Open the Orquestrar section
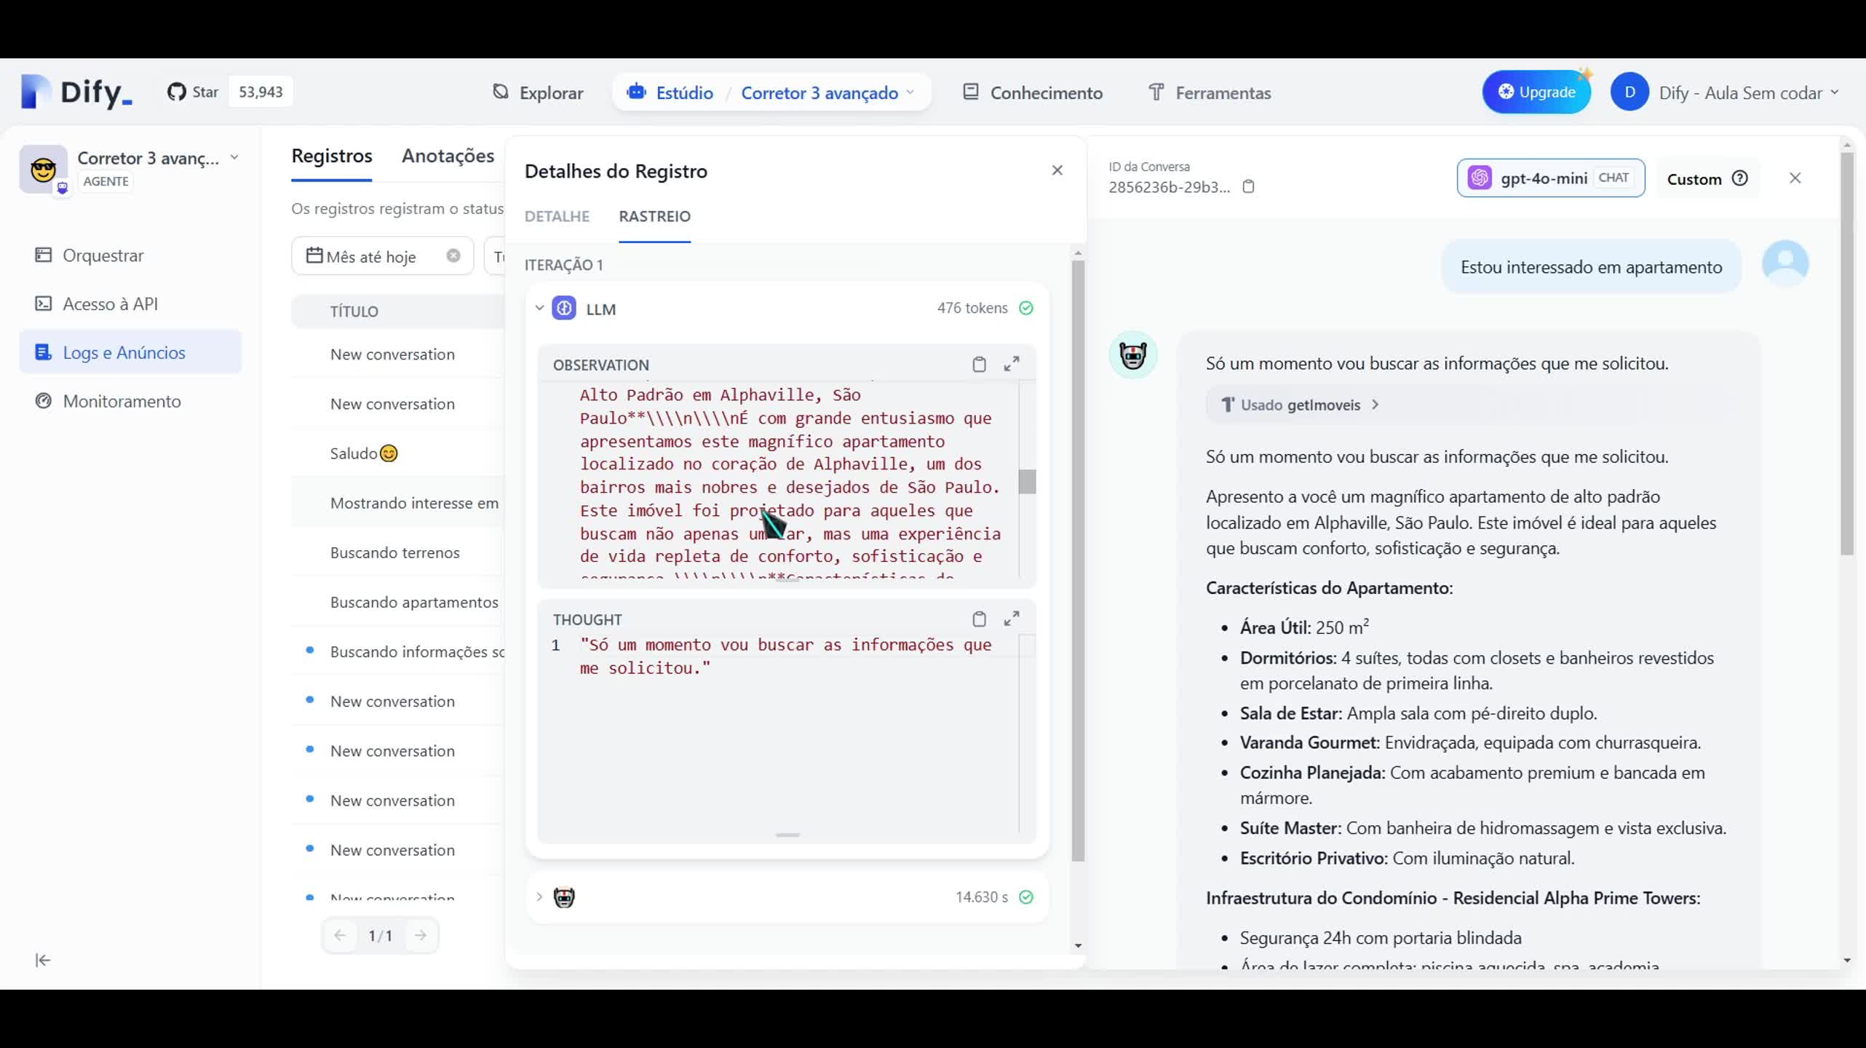1866x1048 pixels. point(102,255)
